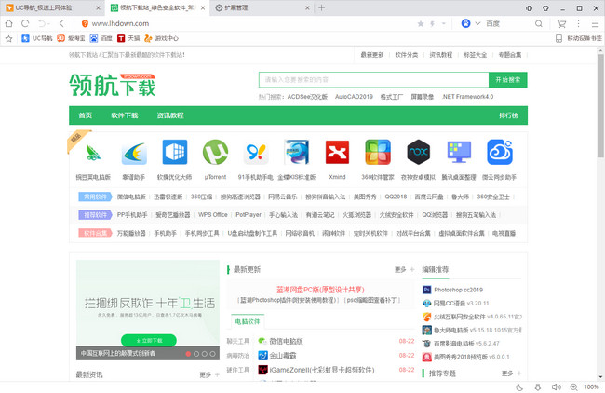Open the 最新更新 top link
The width and height of the screenshot is (605, 393).
[x=372, y=55]
